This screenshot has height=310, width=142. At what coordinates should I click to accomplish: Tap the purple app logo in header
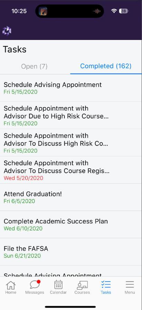7,31
